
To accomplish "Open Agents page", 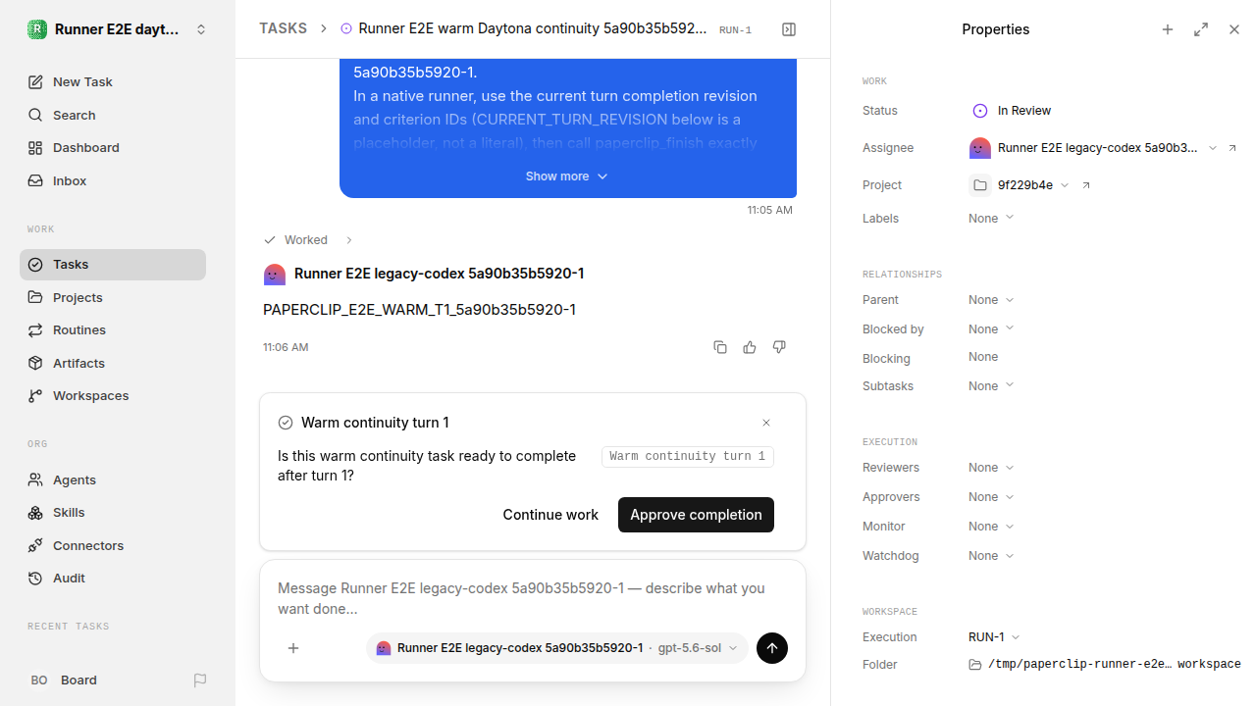I will [x=113, y=479].
